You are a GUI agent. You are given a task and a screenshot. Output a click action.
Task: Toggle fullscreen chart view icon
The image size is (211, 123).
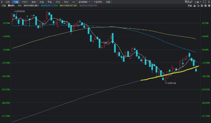click(x=204, y=2)
